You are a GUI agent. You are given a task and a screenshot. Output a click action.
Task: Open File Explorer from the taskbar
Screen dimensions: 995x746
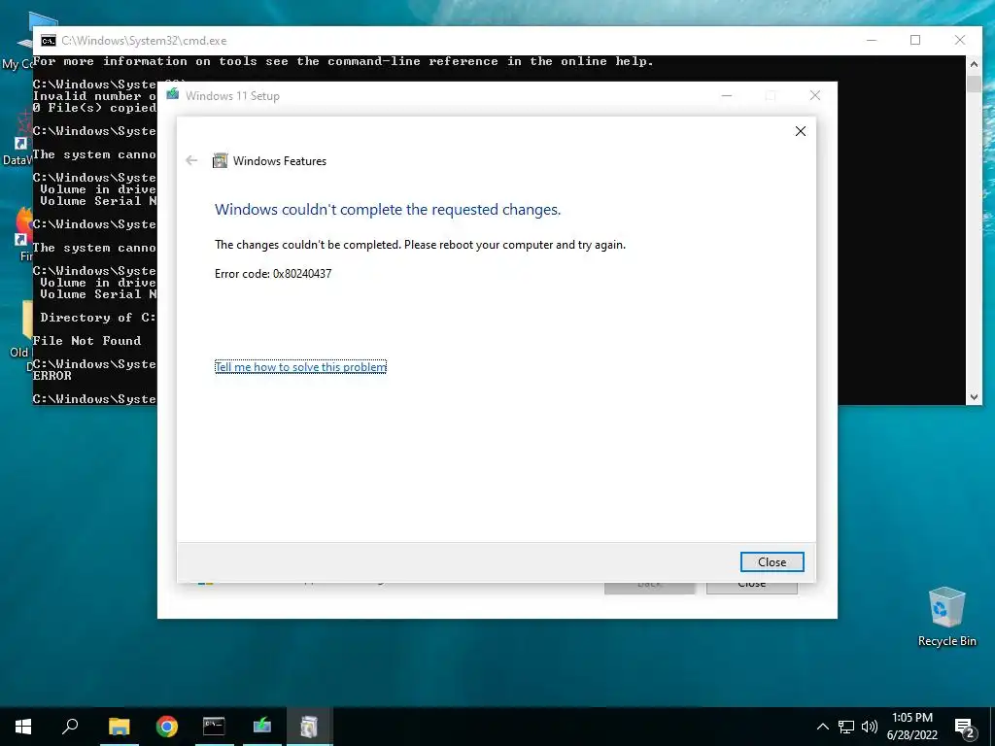pos(119,727)
